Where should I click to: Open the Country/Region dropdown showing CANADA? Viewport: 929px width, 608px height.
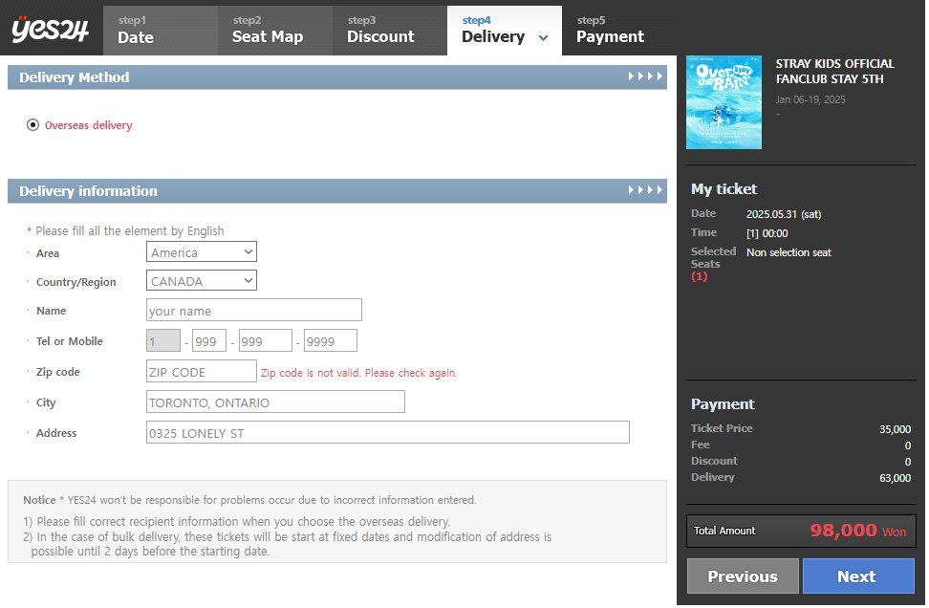(202, 281)
